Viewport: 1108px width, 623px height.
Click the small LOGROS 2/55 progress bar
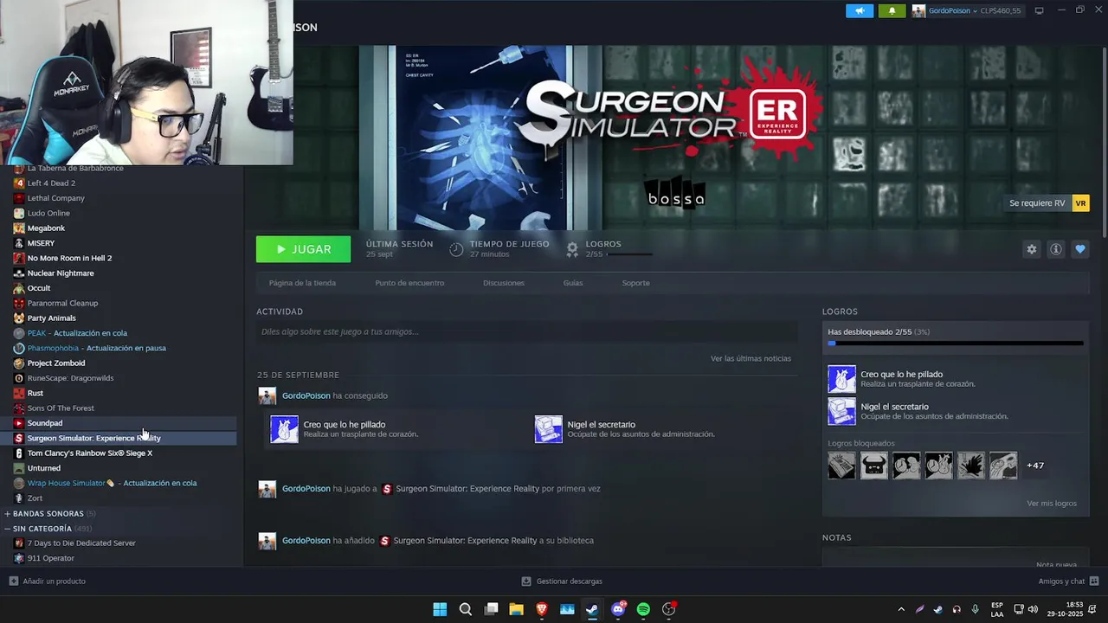(x=629, y=254)
